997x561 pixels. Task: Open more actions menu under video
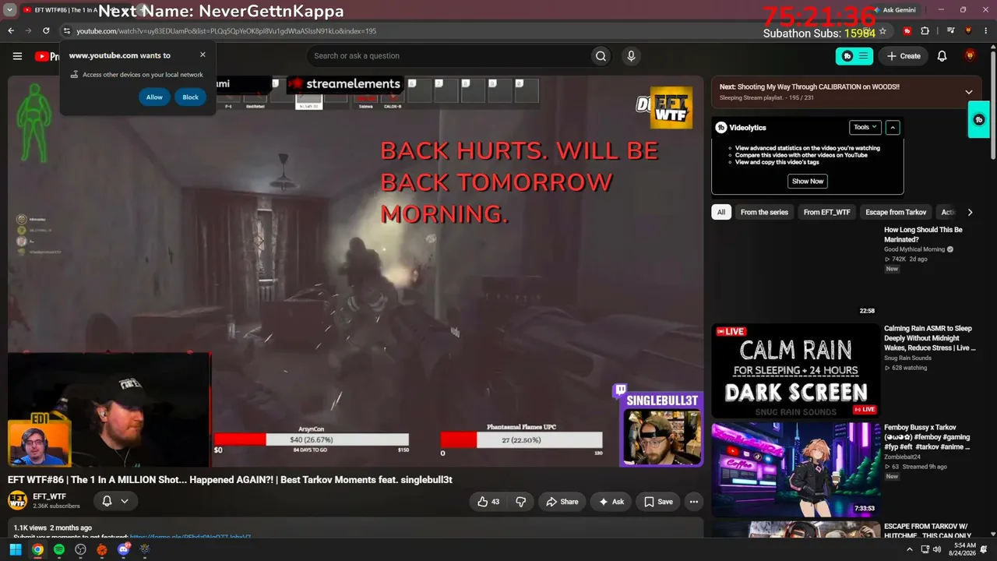(x=693, y=502)
